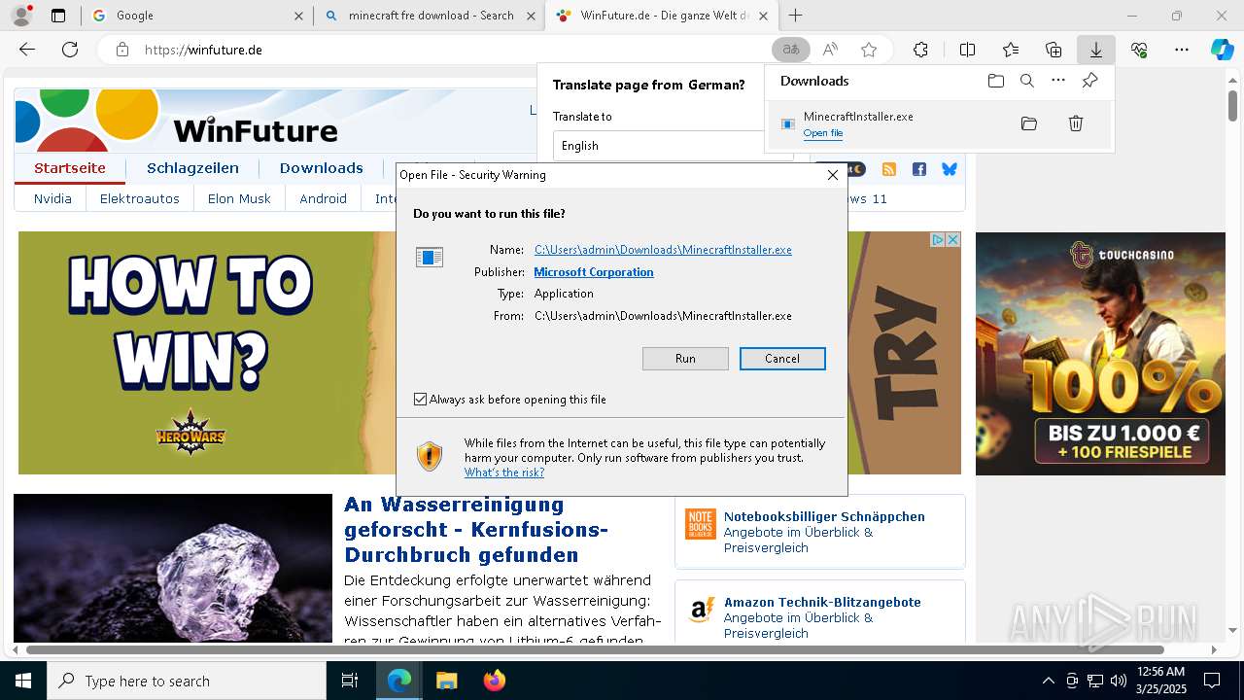Open the WinFuture Bluesky butterfly icon
Screen dimensions: 1244x700
(950, 169)
